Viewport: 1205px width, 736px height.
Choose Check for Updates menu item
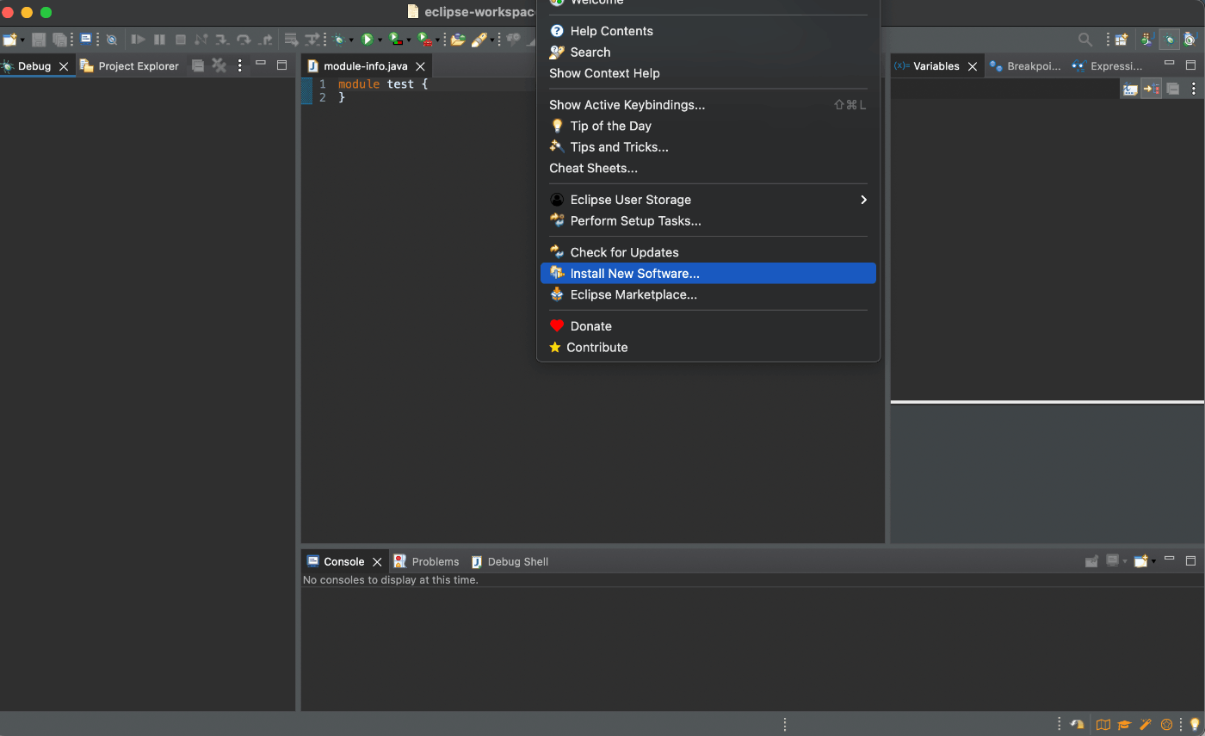[x=708, y=252]
